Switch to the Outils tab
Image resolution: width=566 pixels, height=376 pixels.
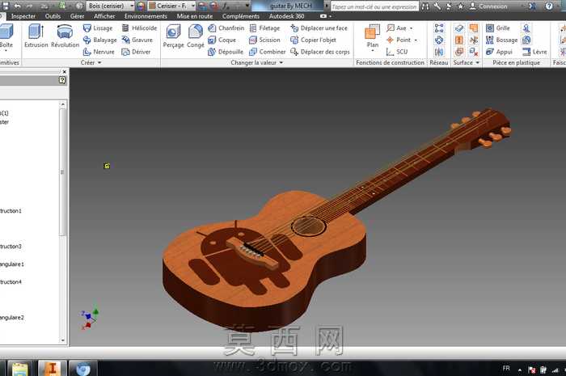pos(53,16)
